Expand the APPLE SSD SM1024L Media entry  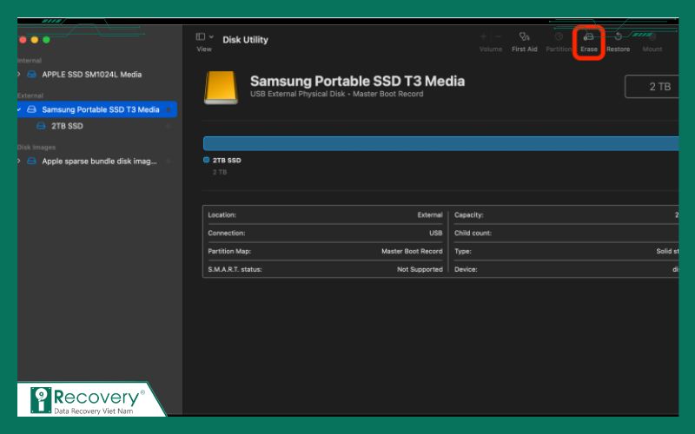click(19, 75)
